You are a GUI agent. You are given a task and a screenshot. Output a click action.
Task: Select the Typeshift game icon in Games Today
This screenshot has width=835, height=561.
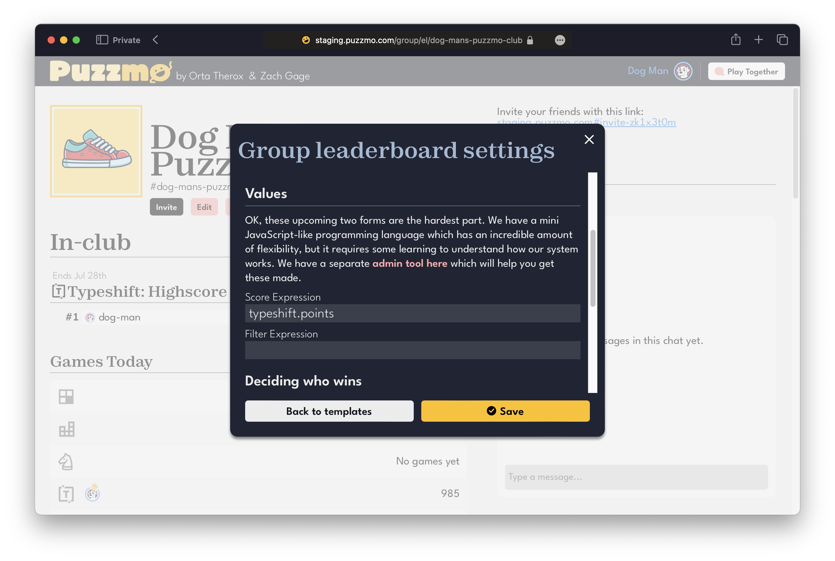[x=66, y=494]
